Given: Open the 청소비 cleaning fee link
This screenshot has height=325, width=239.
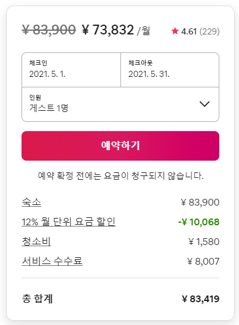Looking at the screenshot, I should tap(36, 241).
